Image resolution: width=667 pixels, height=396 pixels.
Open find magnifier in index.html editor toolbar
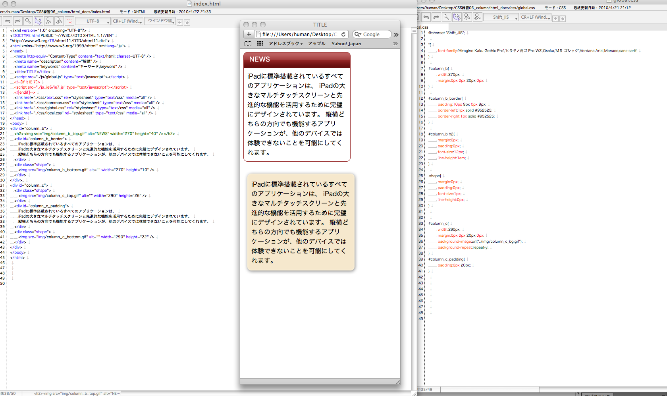click(28, 21)
